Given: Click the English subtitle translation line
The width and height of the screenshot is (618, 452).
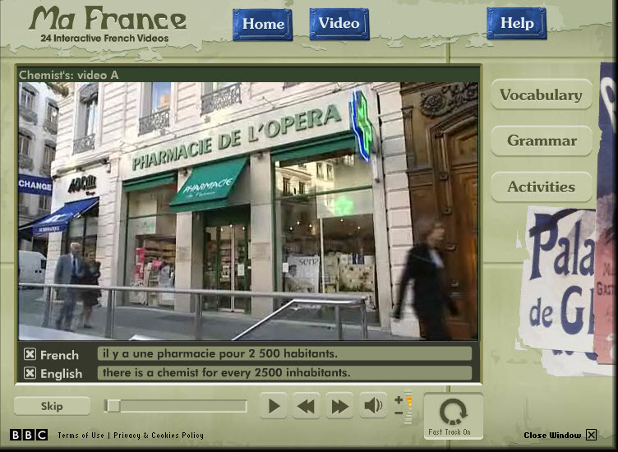Looking at the screenshot, I should (x=284, y=372).
